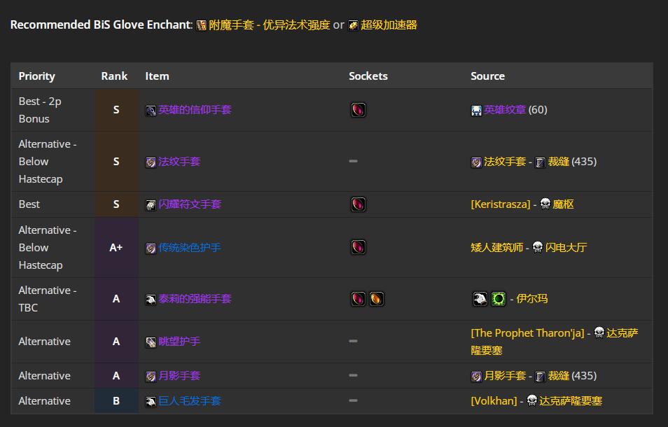Click the 闪耀符文手套 item icon
The width and height of the screenshot is (668, 427).
click(x=151, y=205)
